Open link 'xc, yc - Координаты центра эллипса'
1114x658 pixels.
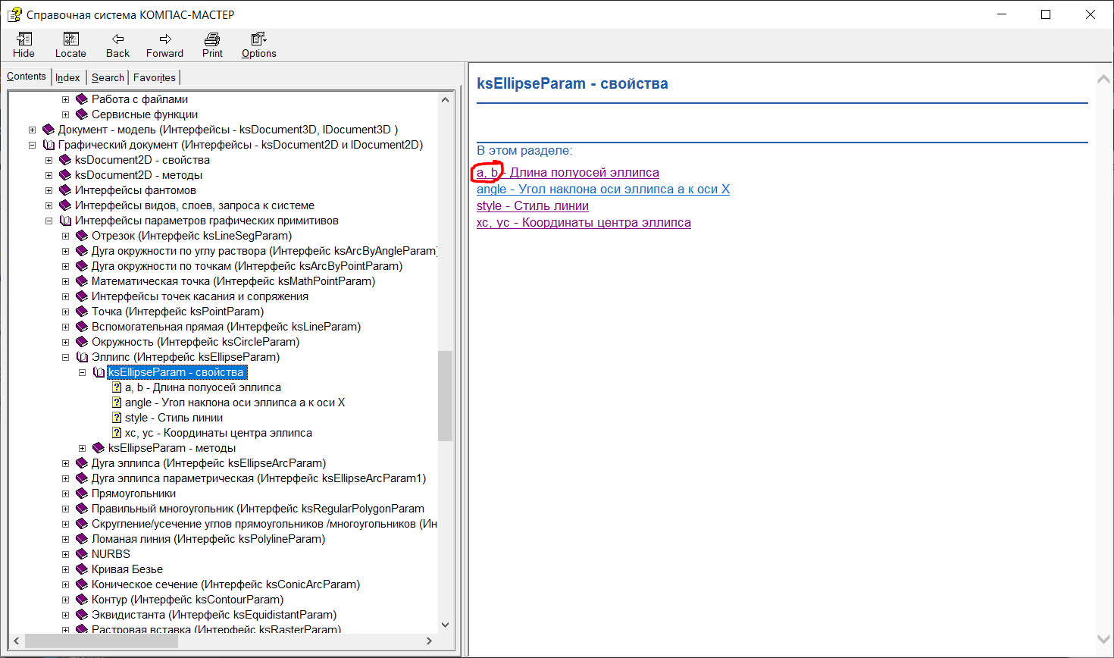[x=584, y=223]
